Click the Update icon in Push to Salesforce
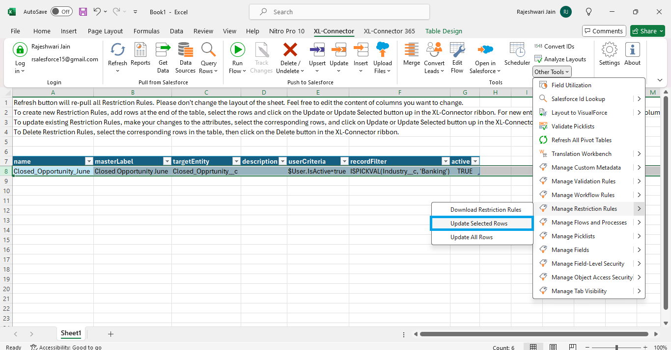This screenshot has width=671, height=350. pos(339,50)
